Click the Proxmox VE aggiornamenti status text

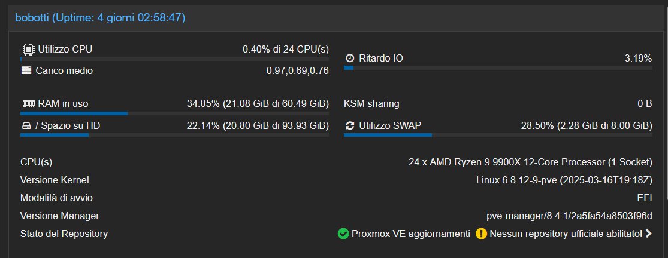coord(410,234)
